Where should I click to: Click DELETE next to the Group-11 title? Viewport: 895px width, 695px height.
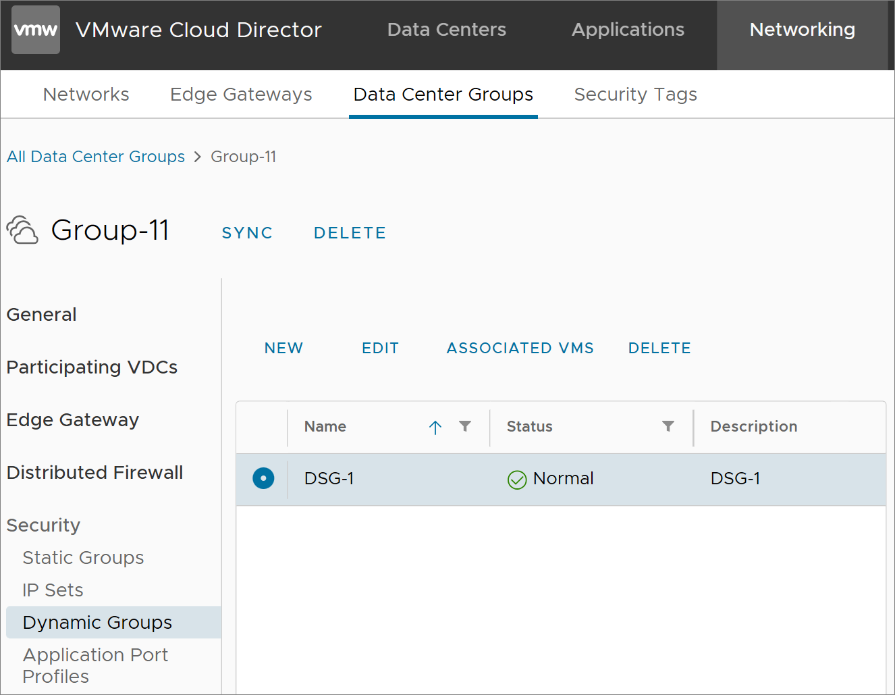coord(350,233)
